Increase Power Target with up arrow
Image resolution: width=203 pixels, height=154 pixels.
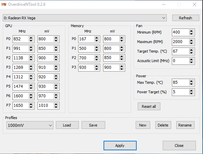(191, 91)
